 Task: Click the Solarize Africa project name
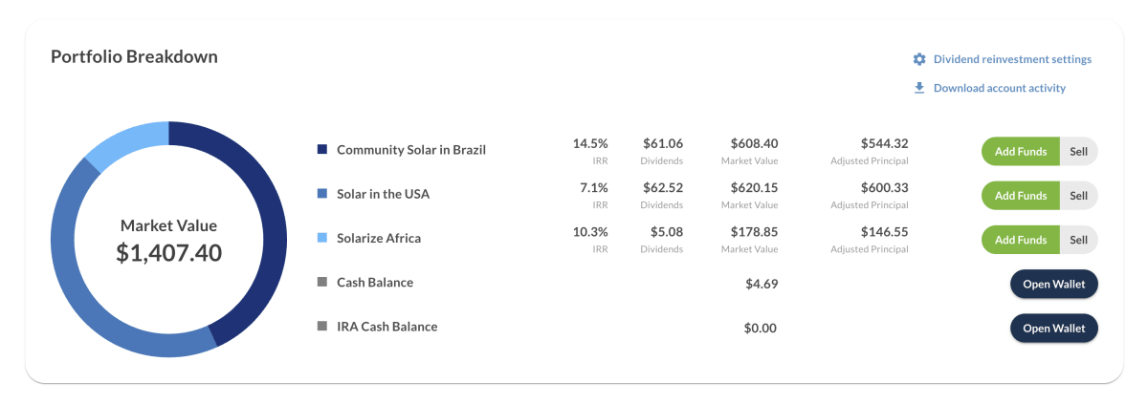click(x=379, y=238)
